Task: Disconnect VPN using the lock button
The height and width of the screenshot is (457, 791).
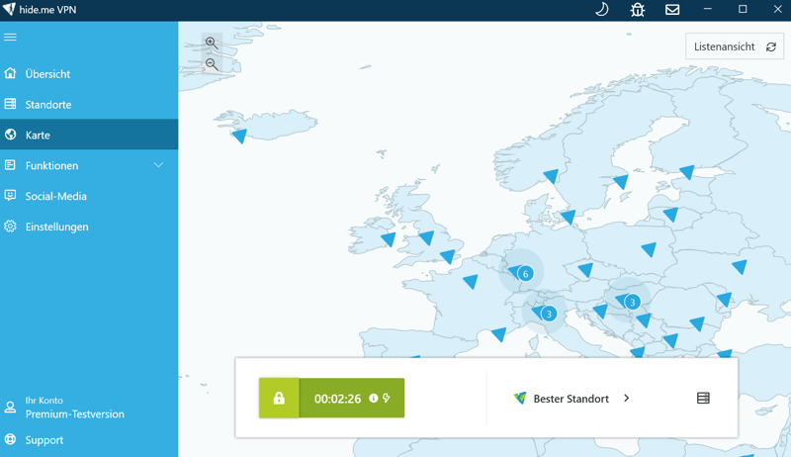Action: pos(279,398)
